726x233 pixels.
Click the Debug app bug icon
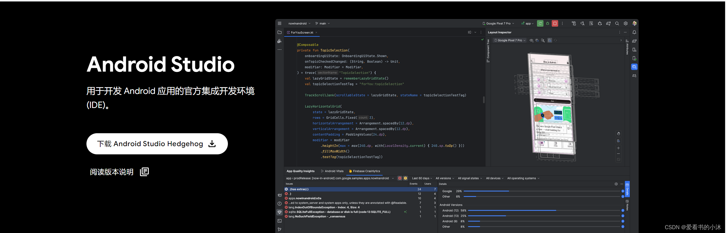548,23
